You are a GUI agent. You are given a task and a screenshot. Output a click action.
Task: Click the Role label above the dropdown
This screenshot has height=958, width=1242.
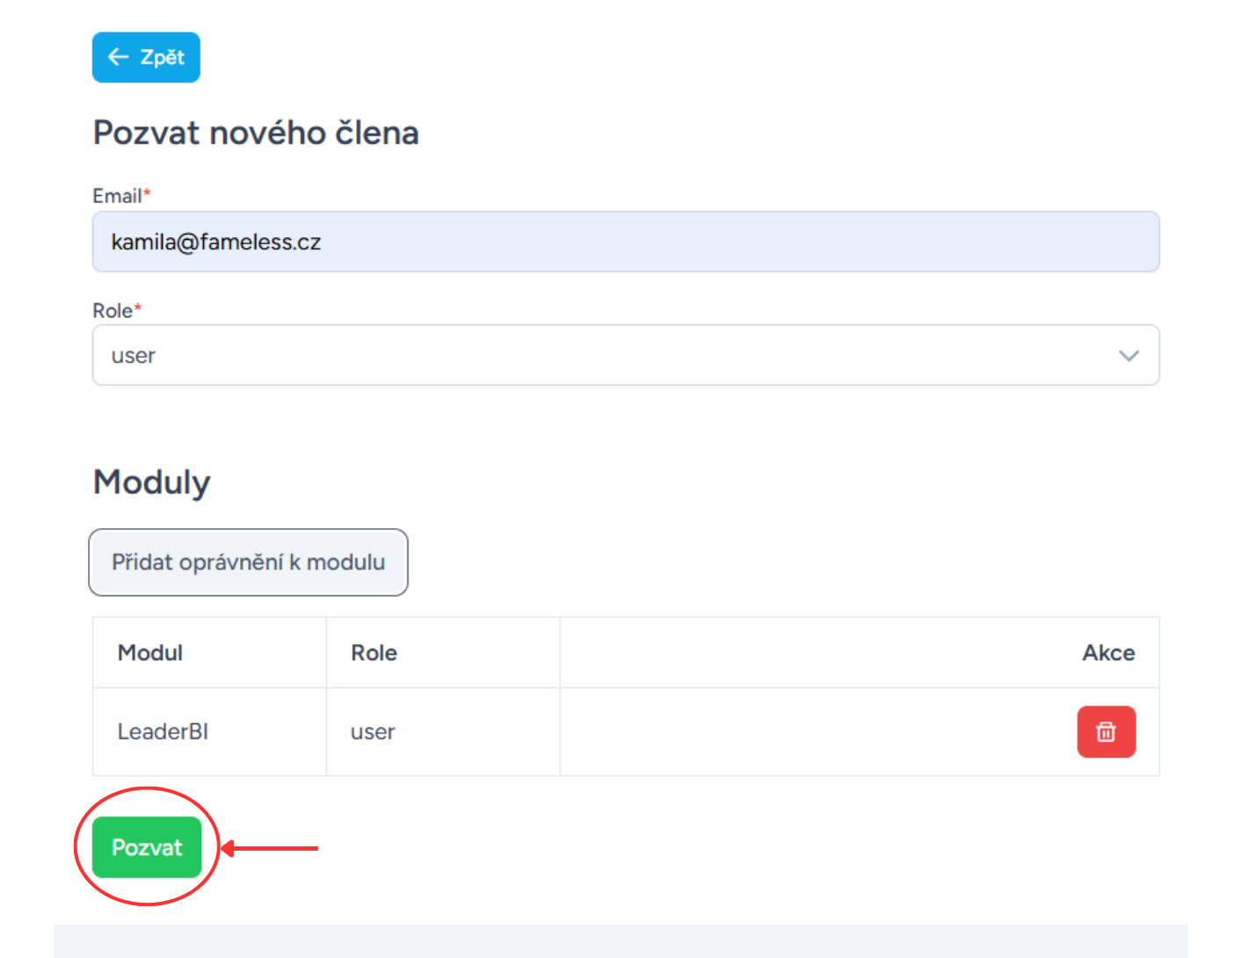113,310
